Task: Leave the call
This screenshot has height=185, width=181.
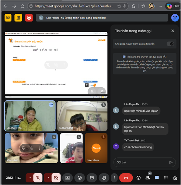Action: (x=126, y=178)
